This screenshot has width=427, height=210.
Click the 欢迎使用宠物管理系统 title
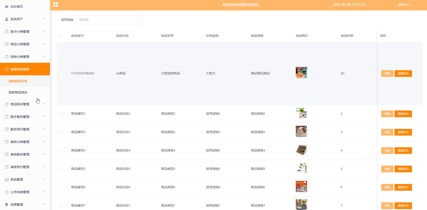coord(240,5)
